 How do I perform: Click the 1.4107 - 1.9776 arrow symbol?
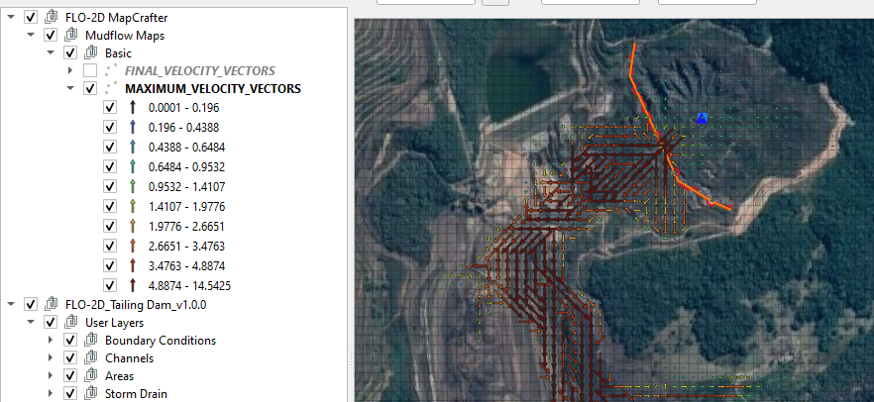click(131, 206)
